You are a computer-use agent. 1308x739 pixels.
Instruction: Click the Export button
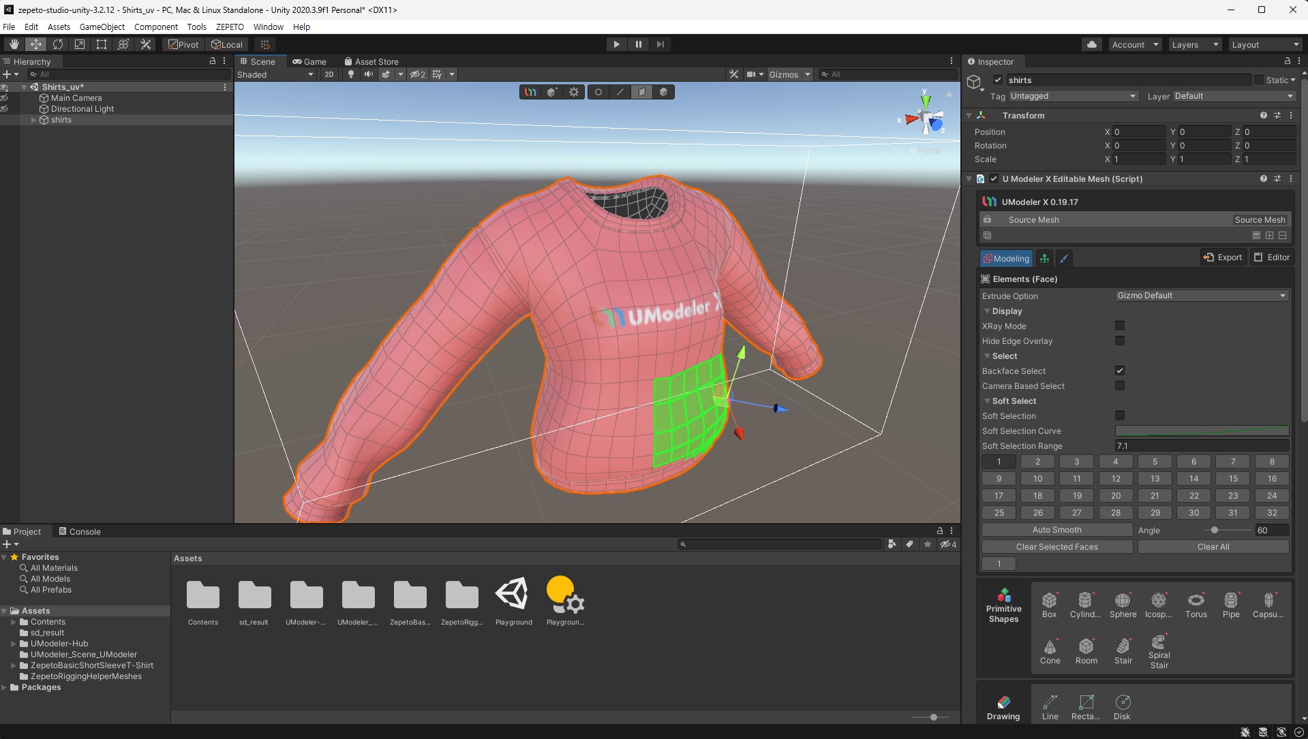[x=1223, y=257]
